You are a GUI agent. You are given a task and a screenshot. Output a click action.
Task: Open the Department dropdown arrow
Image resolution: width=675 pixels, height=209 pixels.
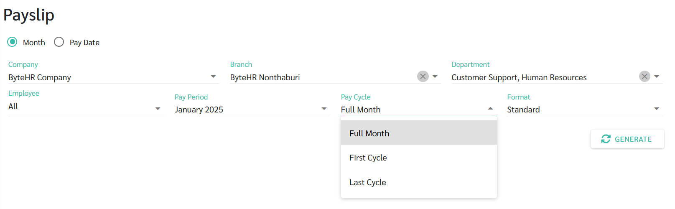click(x=657, y=76)
